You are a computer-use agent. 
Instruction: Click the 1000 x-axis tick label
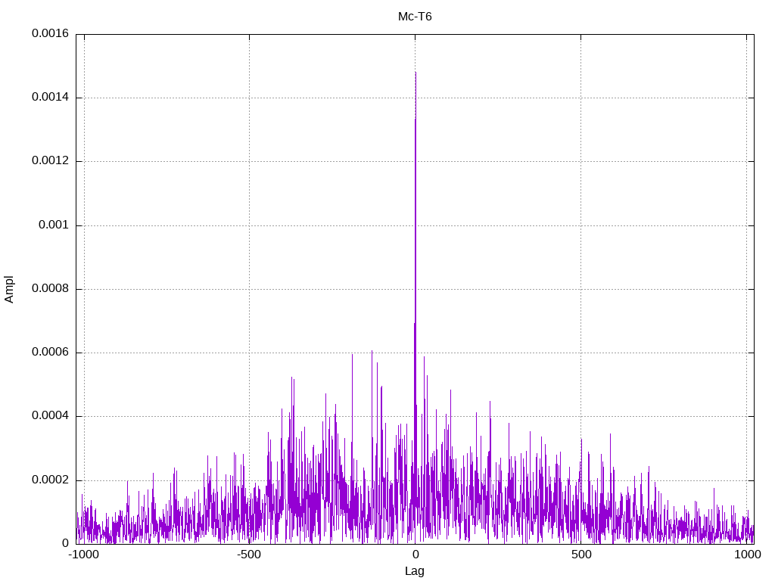[747, 555]
